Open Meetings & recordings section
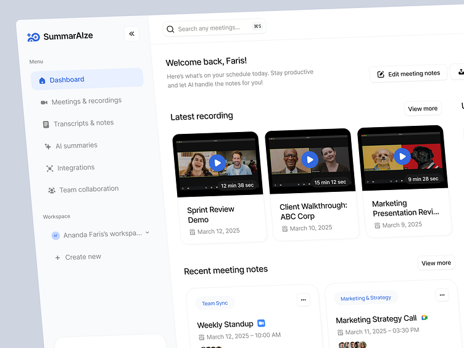Viewport: 464px width, 348px height. 86,101
